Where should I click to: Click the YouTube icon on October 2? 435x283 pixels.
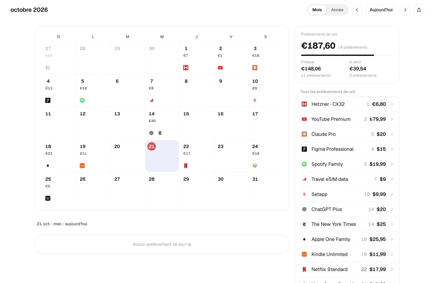tap(220, 68)
